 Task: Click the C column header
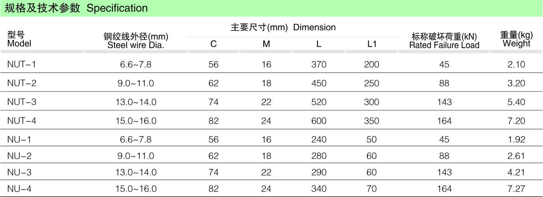point(213,44)
